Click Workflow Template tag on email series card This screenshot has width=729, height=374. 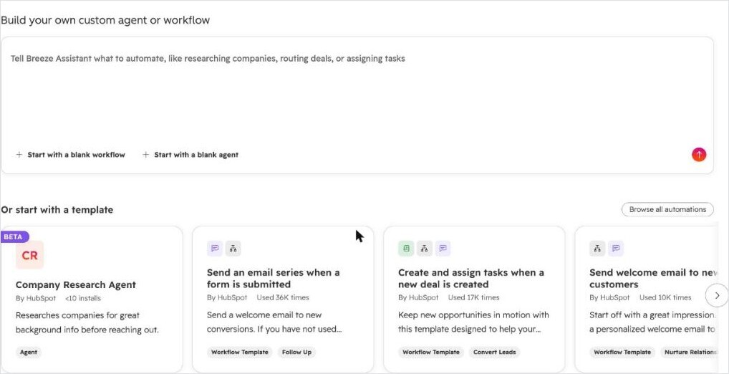240,352
